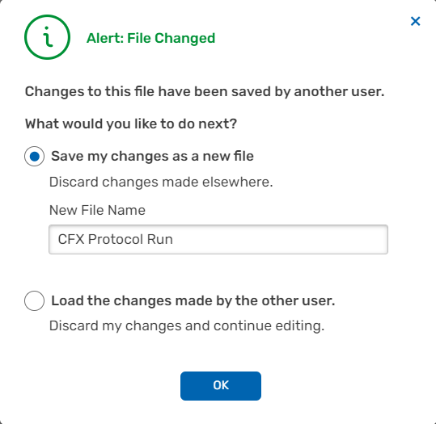Screen dimensions: 436x424
Task: Click the green info alert icon
Action: pos(47,37)
